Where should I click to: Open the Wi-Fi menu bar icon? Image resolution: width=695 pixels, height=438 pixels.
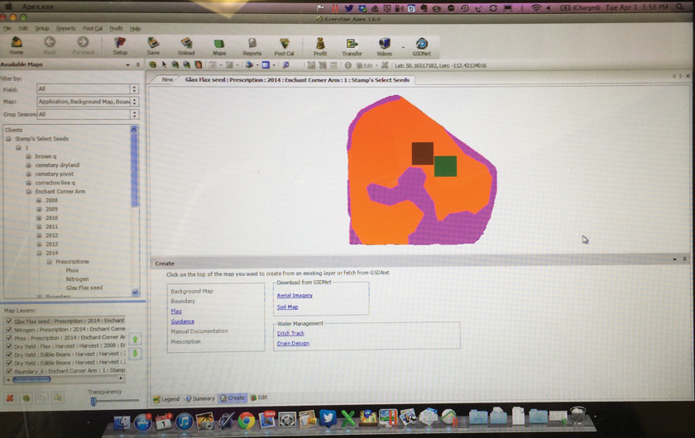(x=536, y=7)
